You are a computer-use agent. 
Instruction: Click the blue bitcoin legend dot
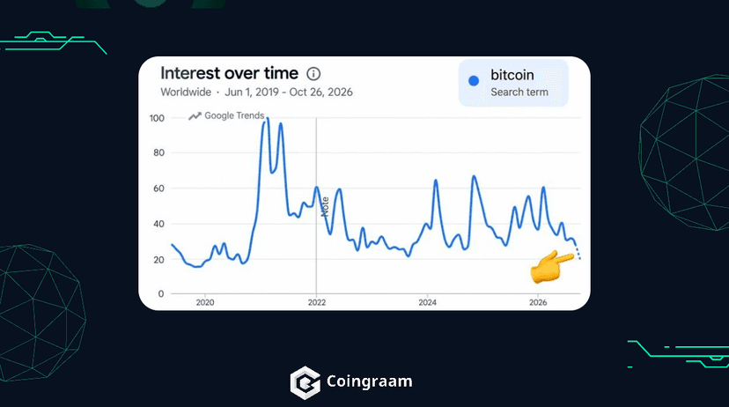point(474,81)
